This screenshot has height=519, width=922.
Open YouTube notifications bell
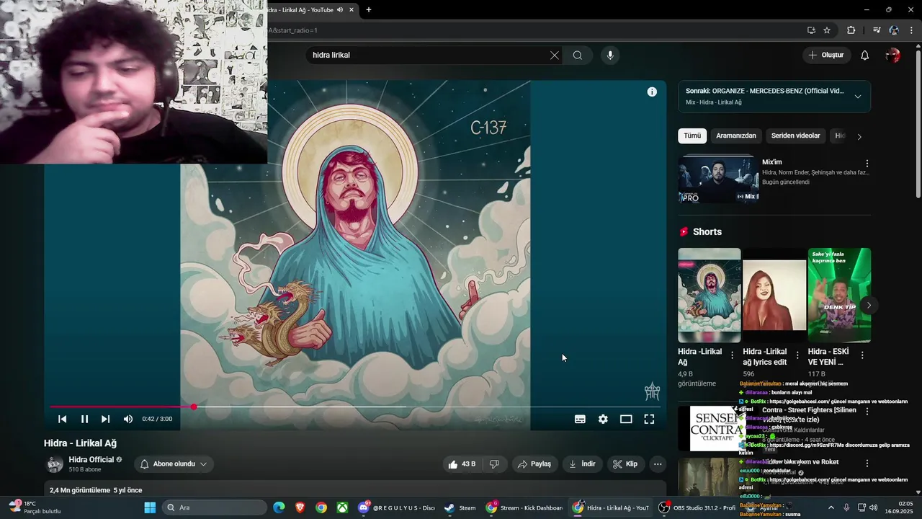(865, 56)
